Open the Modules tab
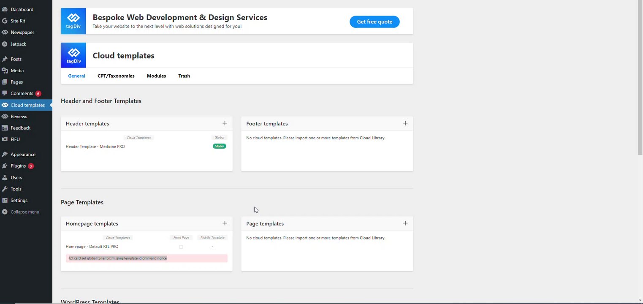Viewport: 643px width, 304px height. tap(156, 76)
